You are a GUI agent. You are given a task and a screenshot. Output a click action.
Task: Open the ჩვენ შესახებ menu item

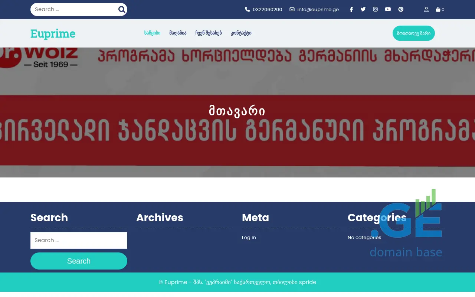point(209,33)
